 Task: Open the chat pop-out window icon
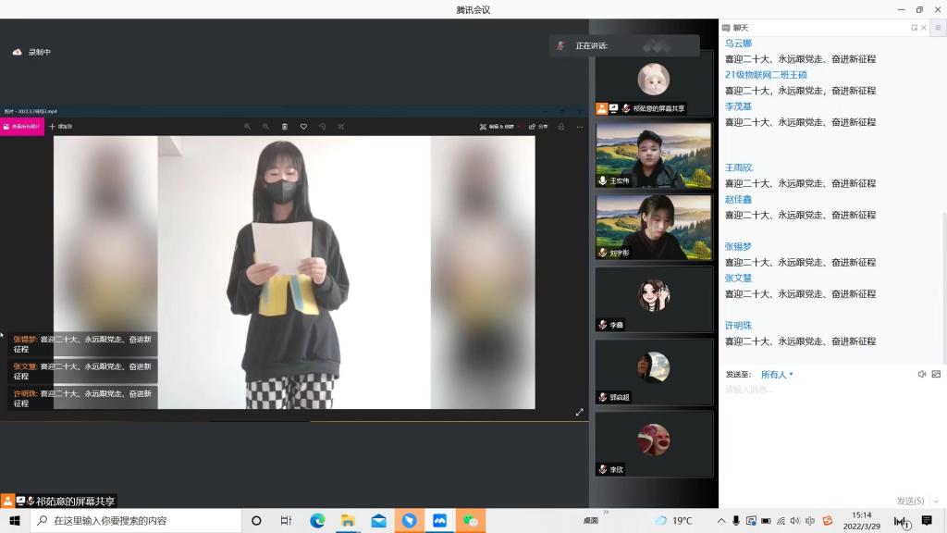tap(915, 28)
